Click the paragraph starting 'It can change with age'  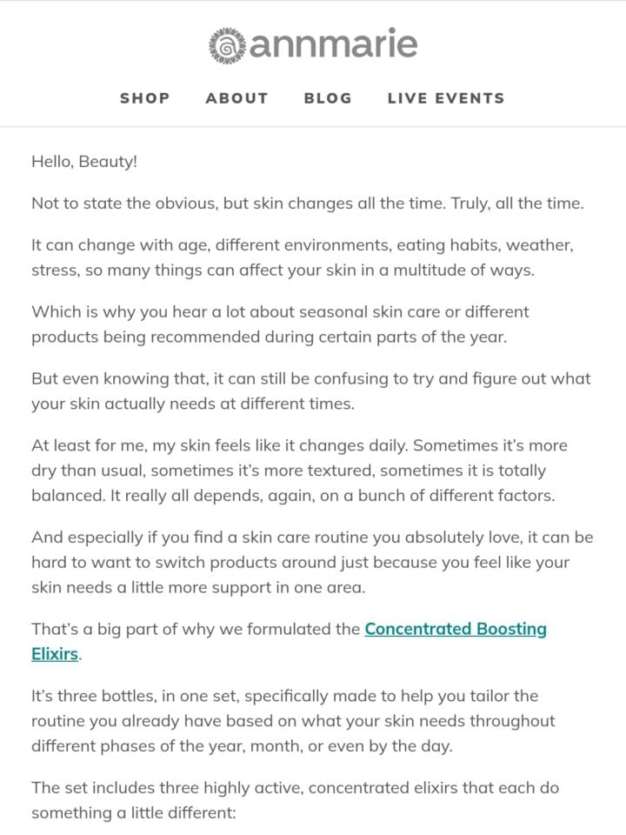coord(303,257)
